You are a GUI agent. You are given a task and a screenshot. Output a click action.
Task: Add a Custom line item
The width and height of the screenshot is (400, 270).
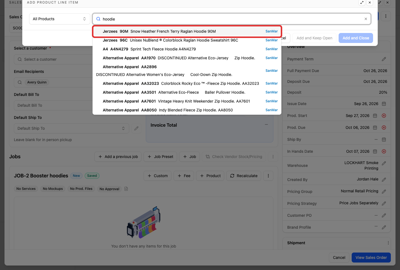157,176
